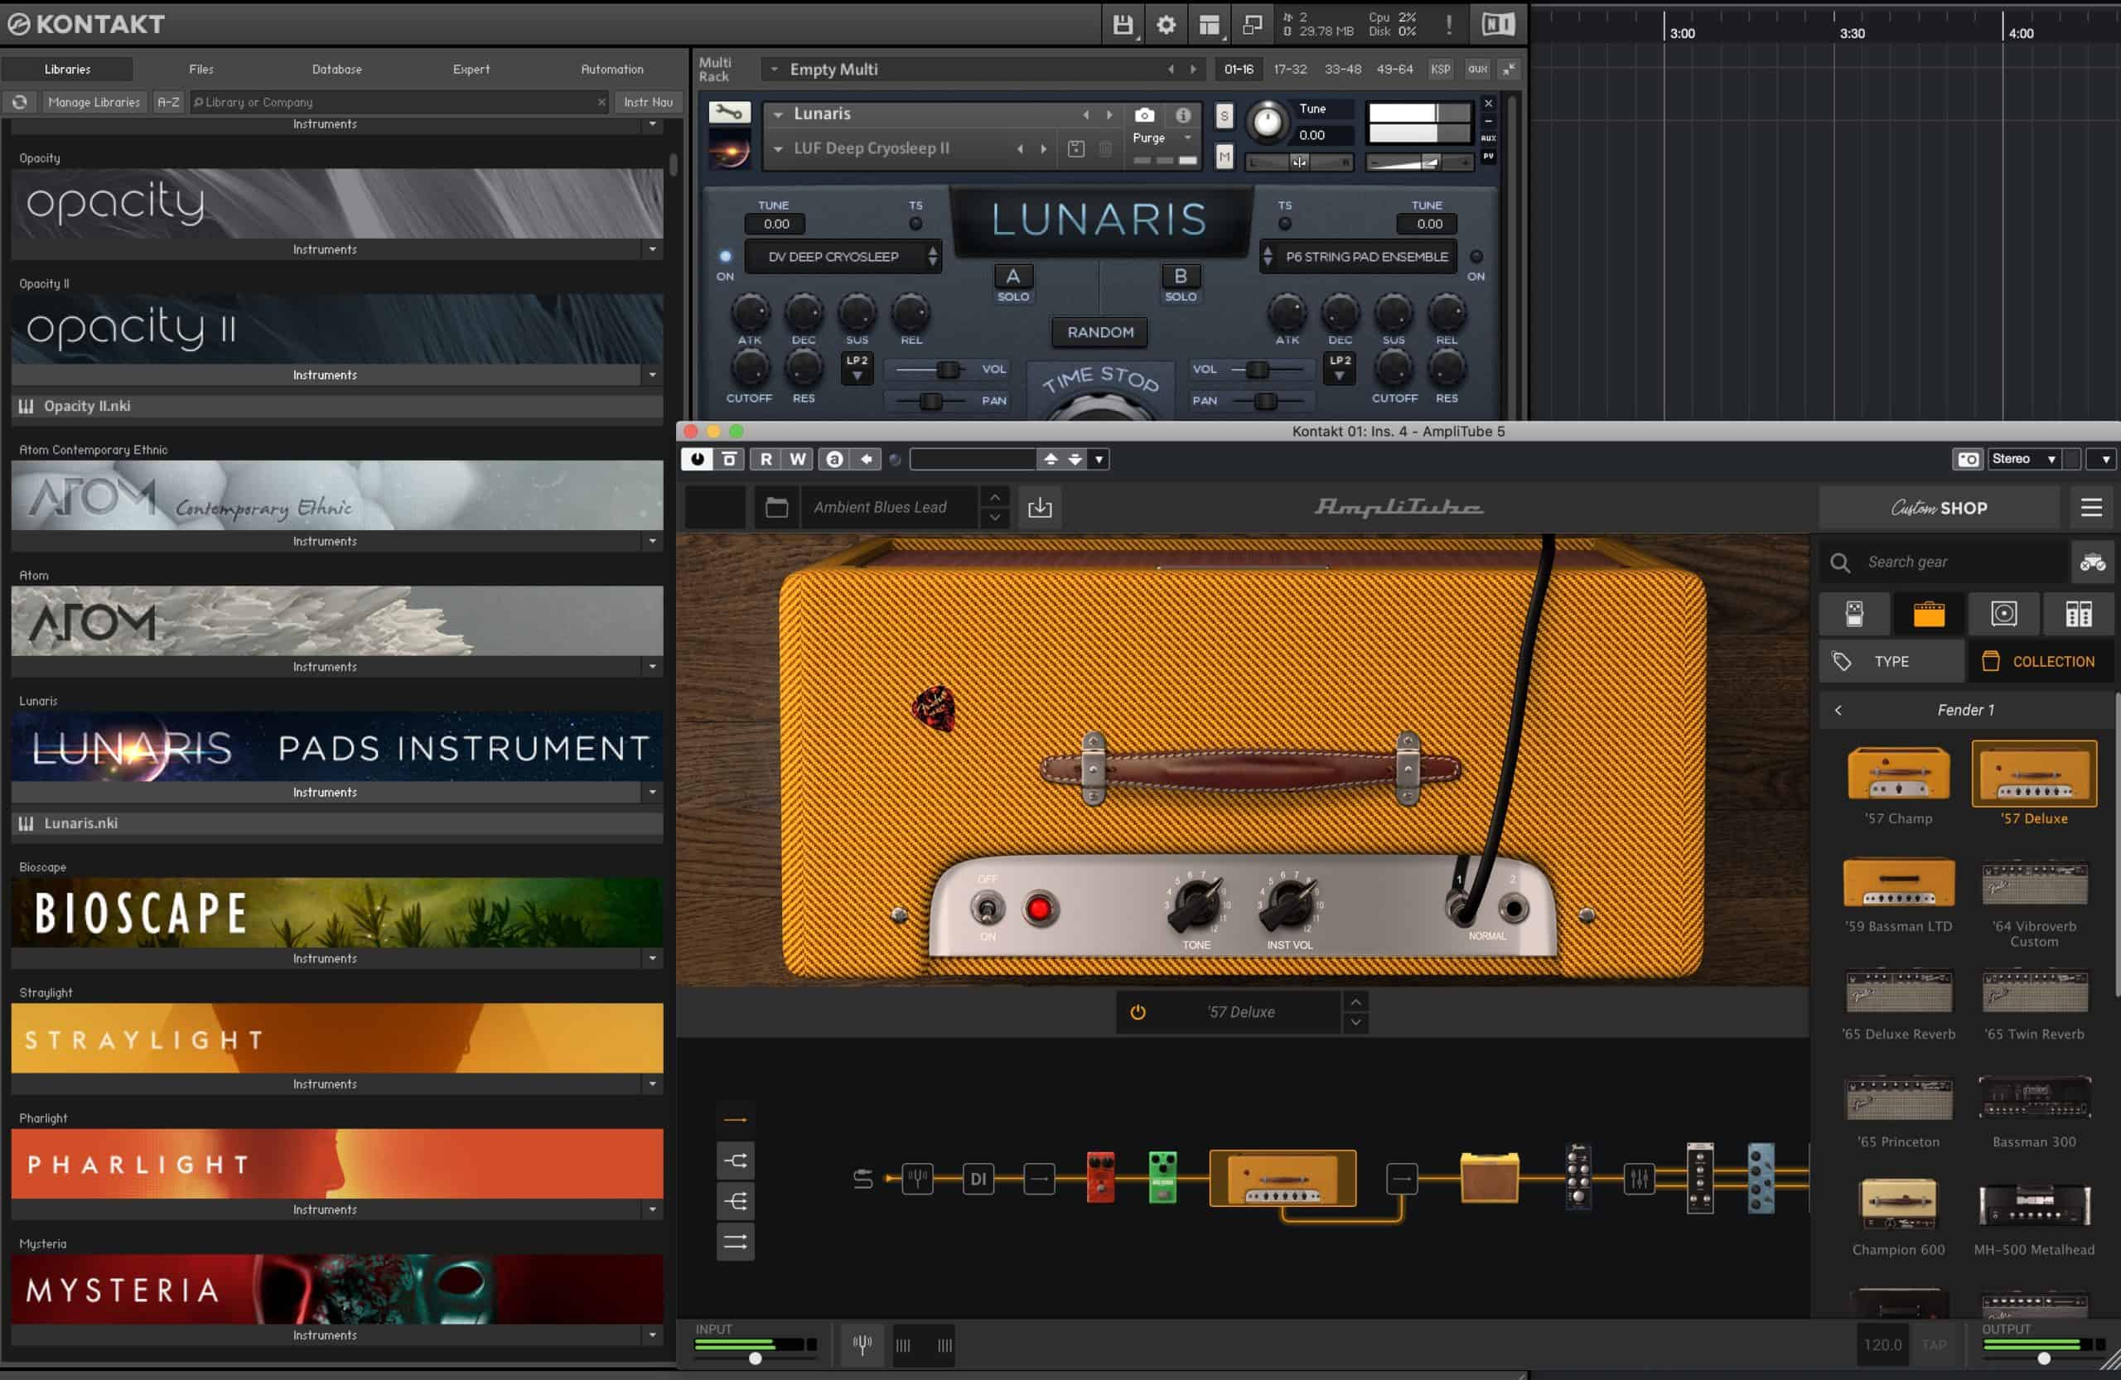Toggle plugin bypass power button
The height and width of the screenshot is (1380, 2121).
click(x=697, y=459)
